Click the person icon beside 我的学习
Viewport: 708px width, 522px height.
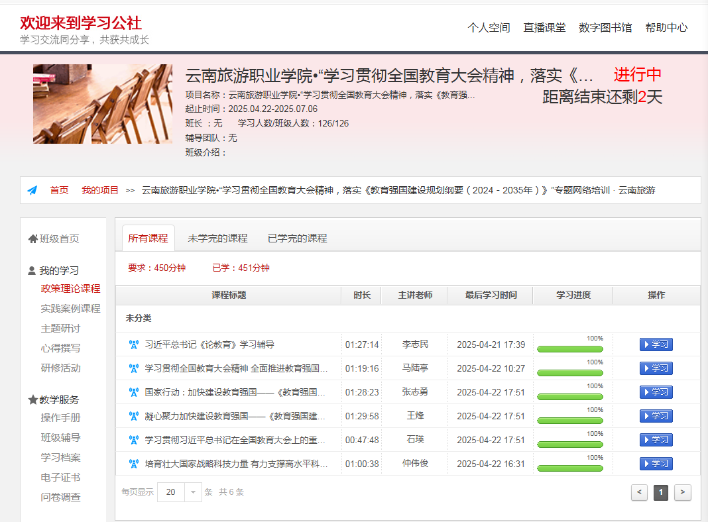click(32, 270)
